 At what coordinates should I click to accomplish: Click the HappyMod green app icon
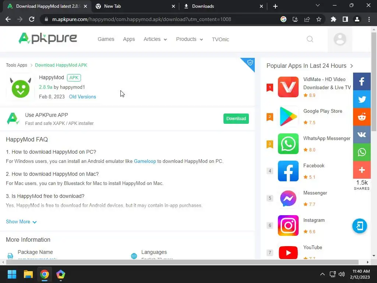click(21, 88)
